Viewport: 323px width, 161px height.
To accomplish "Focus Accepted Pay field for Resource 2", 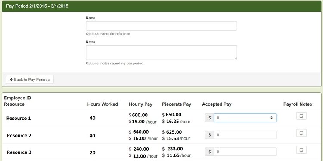I will pyautogui.click(x=245, y=135).
